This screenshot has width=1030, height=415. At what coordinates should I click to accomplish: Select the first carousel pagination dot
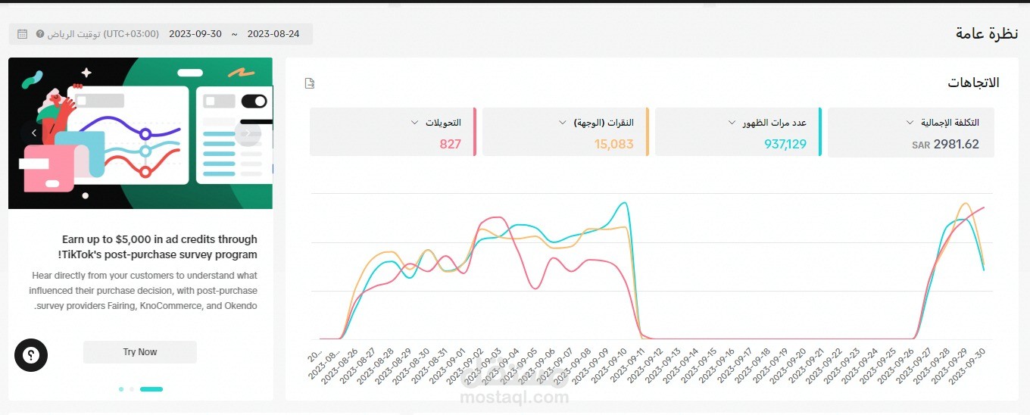pos(121,389)
